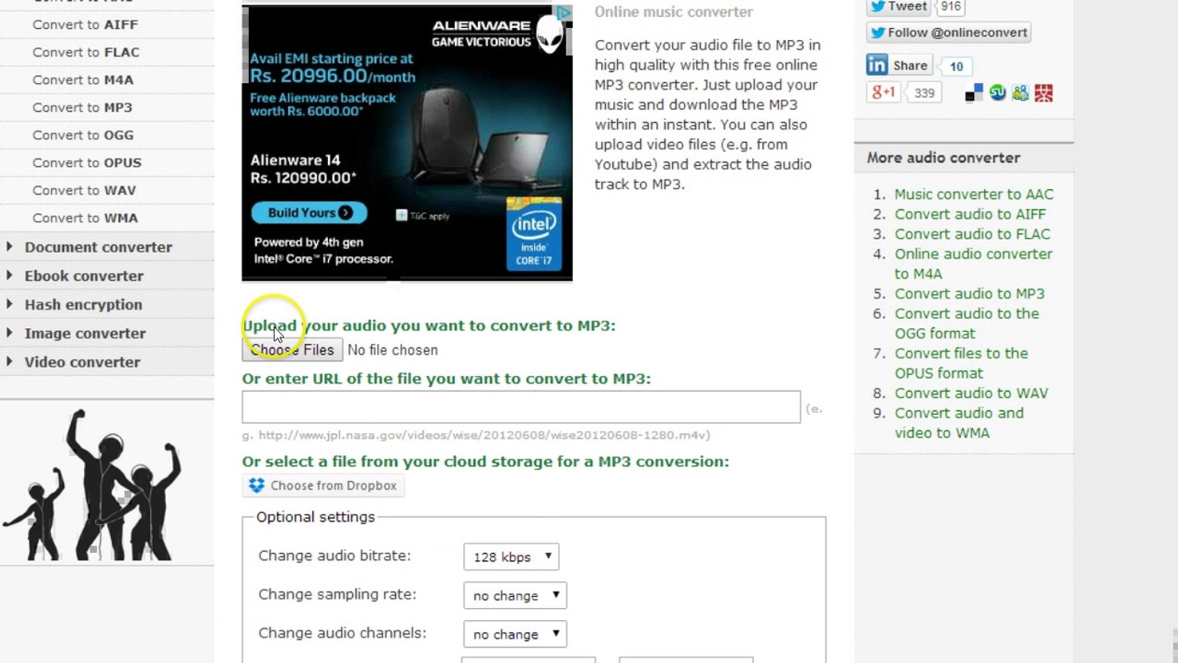Screen dimensions: 1178x663
Task: Click the Delicious bookmark icon
Action: [x=973, y=92]
